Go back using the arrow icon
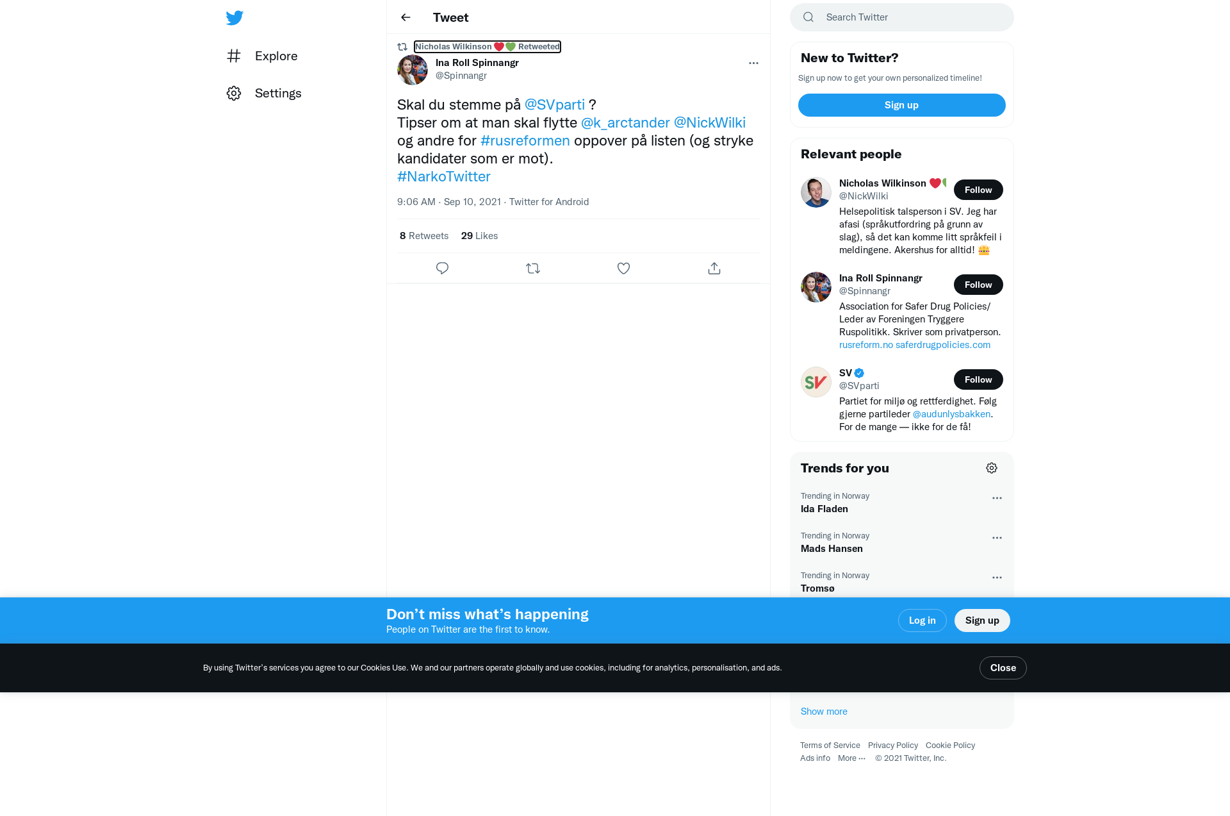This screenshot has height=816, width=1230. click(406, 17)
